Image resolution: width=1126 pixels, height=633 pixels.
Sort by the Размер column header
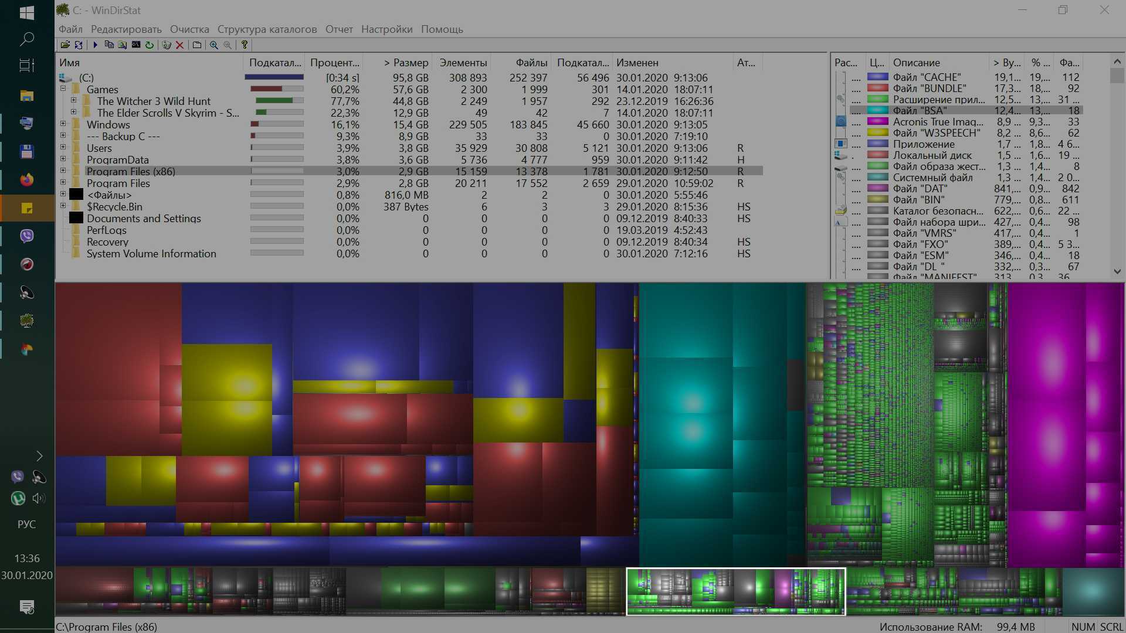[406, 63]
